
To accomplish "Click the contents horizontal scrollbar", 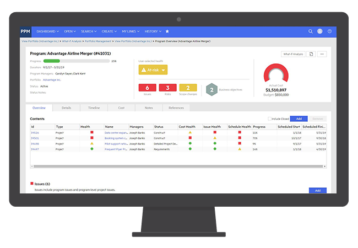I will pyautogui.click(x=178, y=166).
